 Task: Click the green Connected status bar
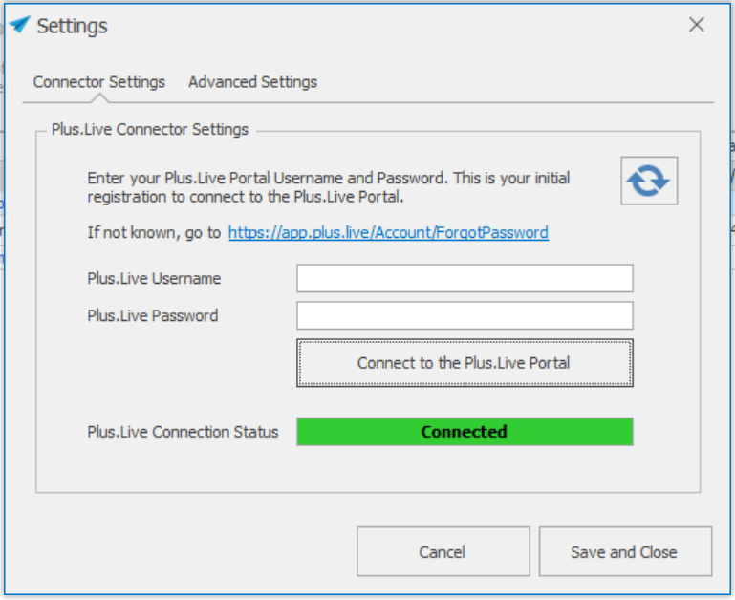click(x=465, y=432)
